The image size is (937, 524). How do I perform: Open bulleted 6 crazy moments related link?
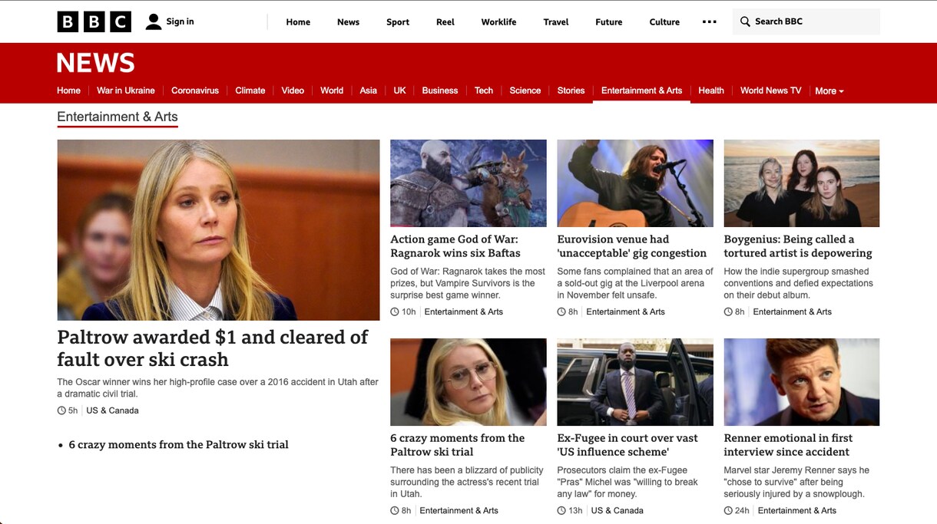(x=178, y=445)
